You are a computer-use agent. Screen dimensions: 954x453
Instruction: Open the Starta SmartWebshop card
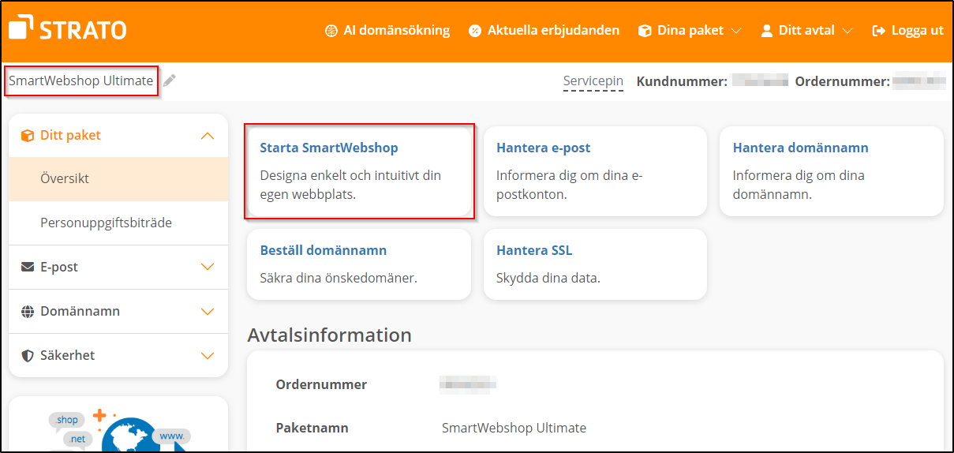coord(359,170)
